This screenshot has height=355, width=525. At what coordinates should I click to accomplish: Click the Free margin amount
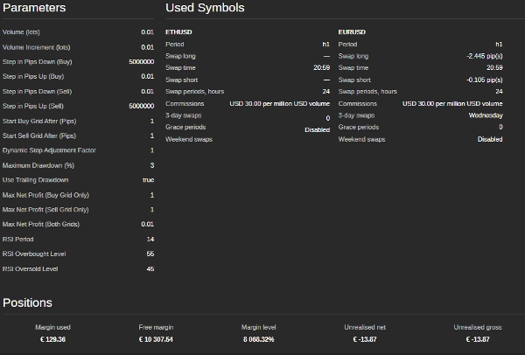point(156,339)
